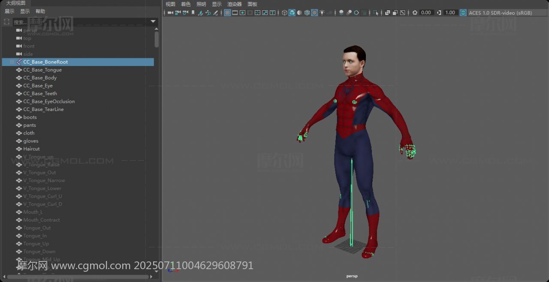
Task: Select the gloves mesh item
Action: coord(31,141)
